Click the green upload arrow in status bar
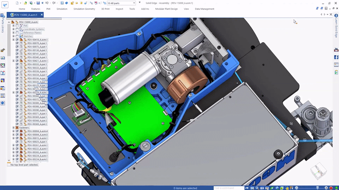This screenshot has width=339, height=190. coord(337,188)
